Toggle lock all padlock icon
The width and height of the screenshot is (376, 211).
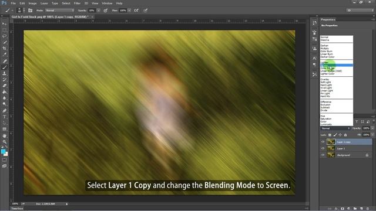pyautogui.click(x=345, y=135)
